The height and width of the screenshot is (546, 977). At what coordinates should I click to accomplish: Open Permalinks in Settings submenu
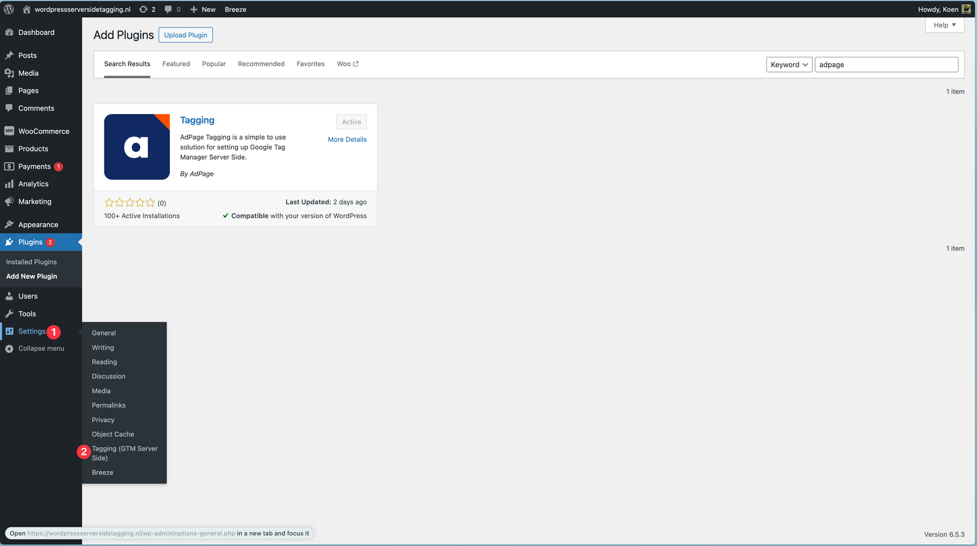click(x=109, y=405)
